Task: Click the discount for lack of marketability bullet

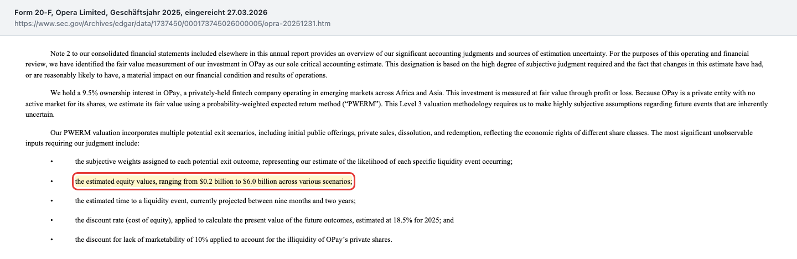Action: 234,240
